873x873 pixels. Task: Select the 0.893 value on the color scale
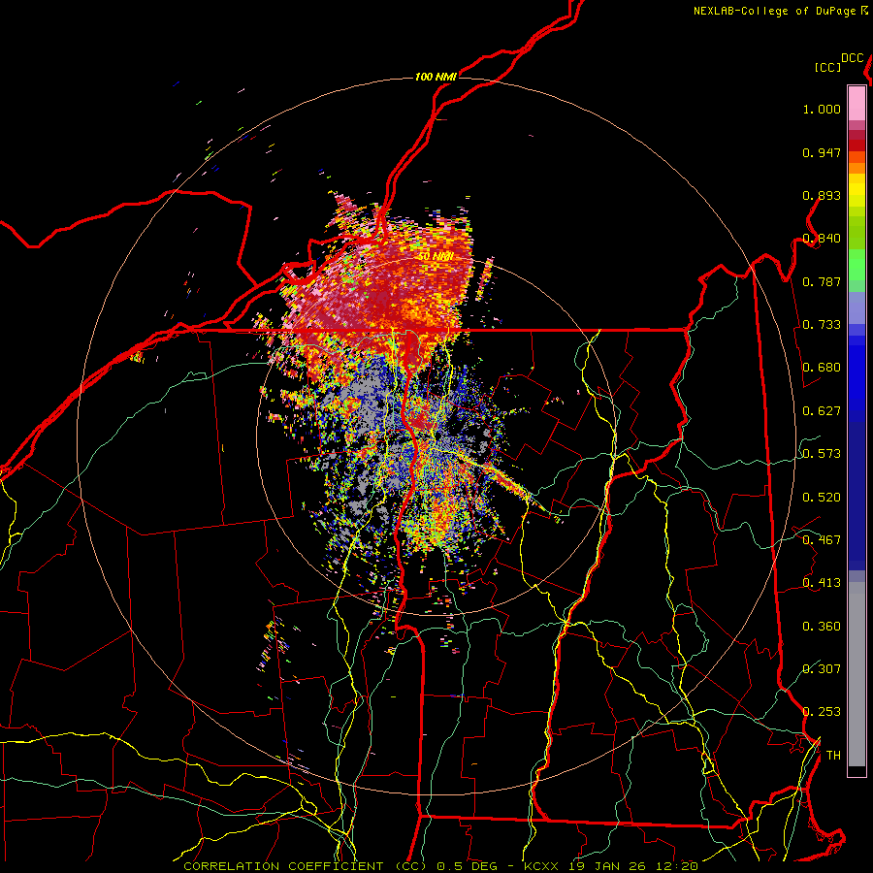[x=822, y=195]
